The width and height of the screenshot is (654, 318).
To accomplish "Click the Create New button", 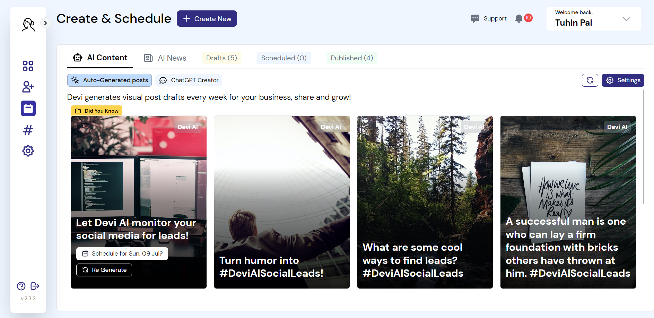I will 207,19.
